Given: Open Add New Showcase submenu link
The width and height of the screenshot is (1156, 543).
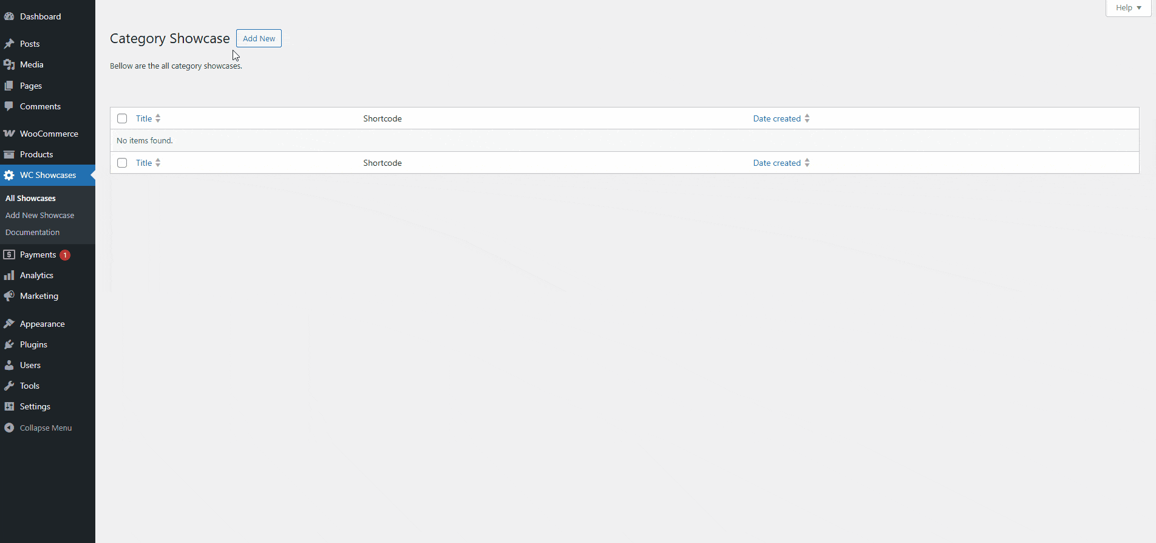Looking at the screenshot, I should (40, 216).
